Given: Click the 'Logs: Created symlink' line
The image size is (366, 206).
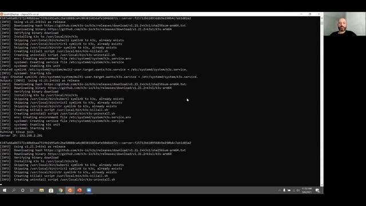Looking at the screenshot, I should pyautogui.click(x=99, y=77).
